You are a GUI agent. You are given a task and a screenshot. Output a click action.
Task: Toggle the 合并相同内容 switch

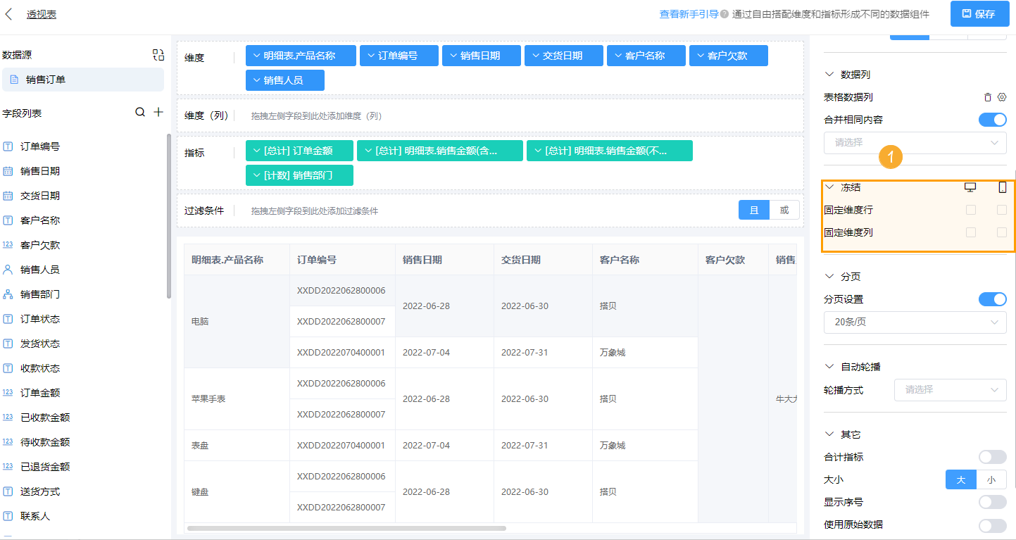[992, 120]
